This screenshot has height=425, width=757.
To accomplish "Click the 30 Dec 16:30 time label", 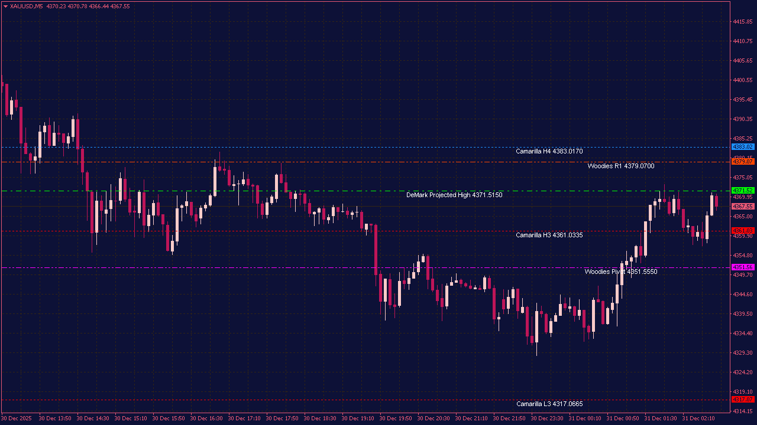I will (x=205, y=418).
